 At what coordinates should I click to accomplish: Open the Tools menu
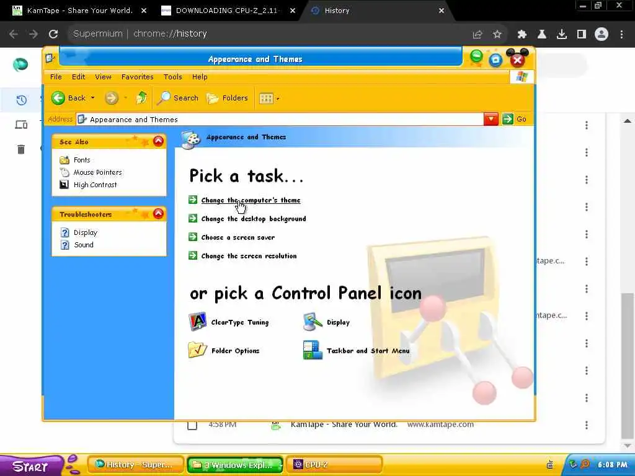pos(172,77)
